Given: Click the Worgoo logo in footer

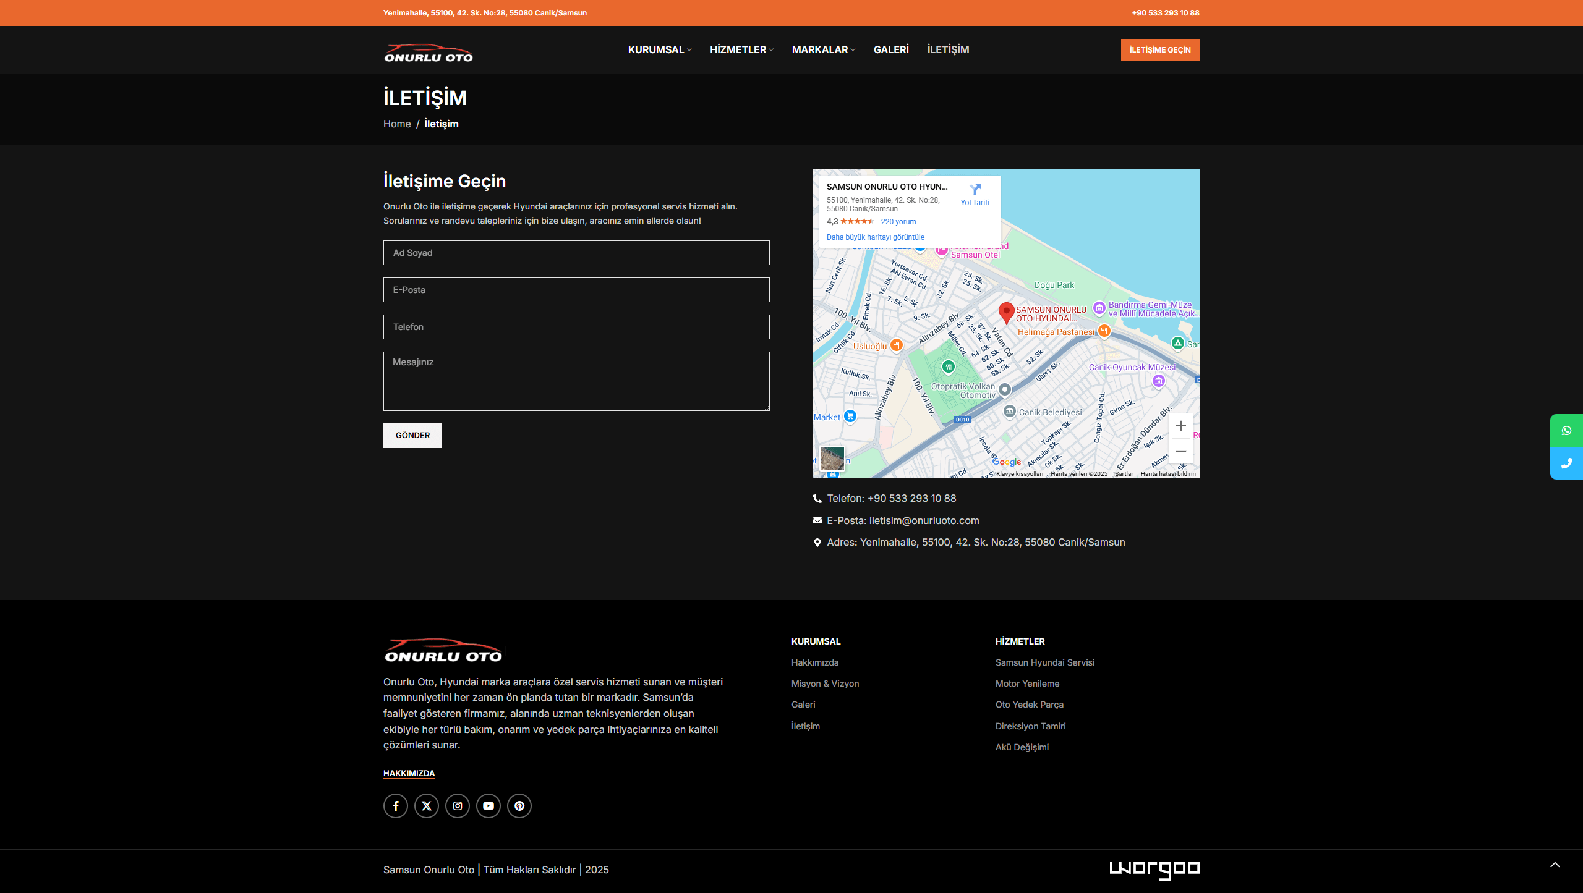Looking at the screenshot, I should click(1154, 870).
